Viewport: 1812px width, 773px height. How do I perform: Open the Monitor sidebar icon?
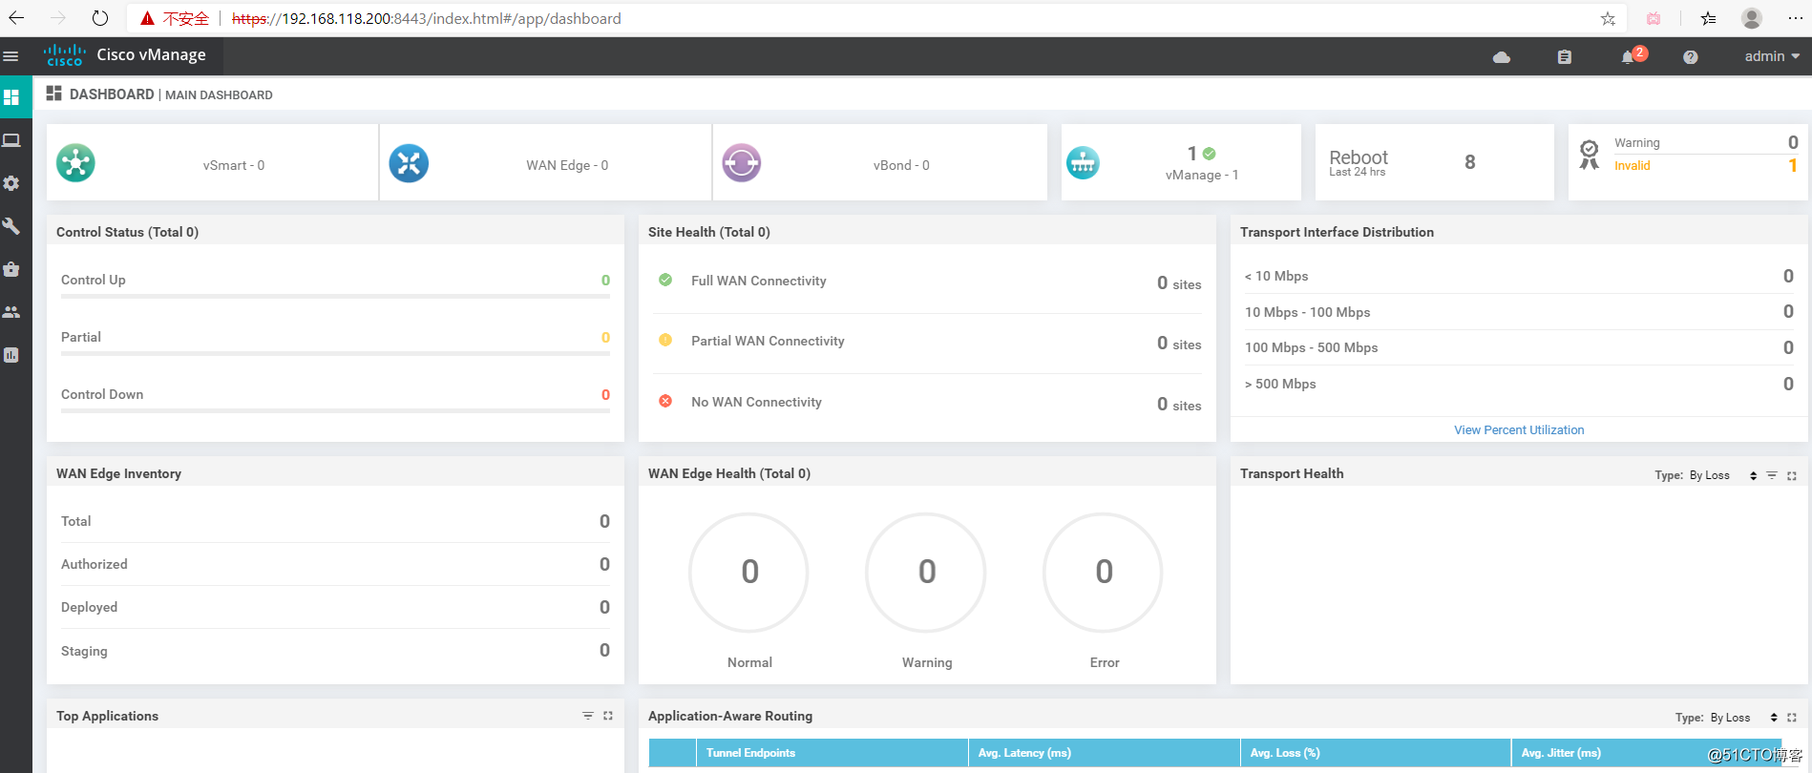(x=11, y=140)
